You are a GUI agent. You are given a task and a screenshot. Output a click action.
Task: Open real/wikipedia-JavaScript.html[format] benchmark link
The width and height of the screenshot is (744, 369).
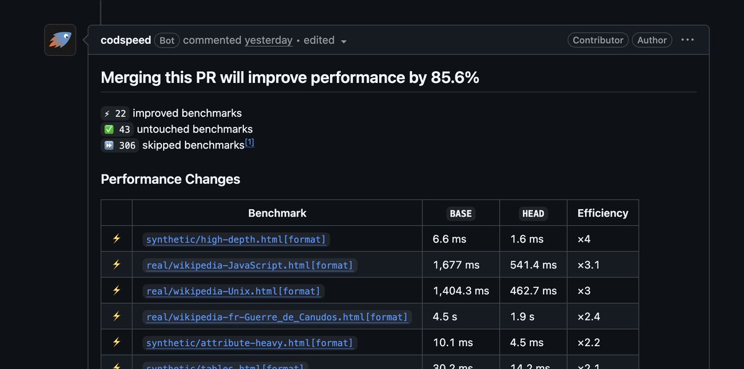click(249, 265)
